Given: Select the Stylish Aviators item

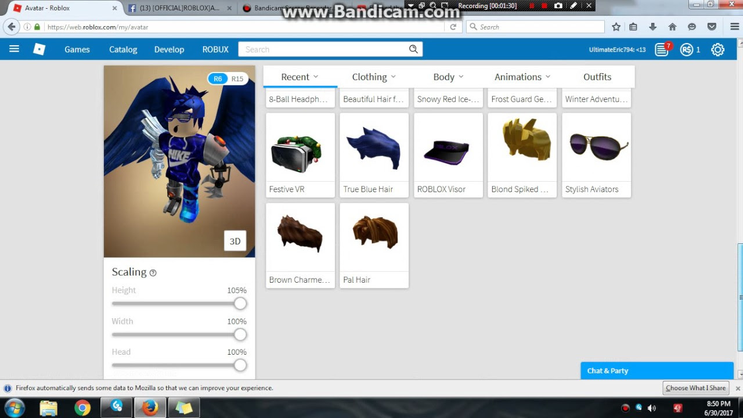Looking at the screenshot, I should [x=596, y=156].
